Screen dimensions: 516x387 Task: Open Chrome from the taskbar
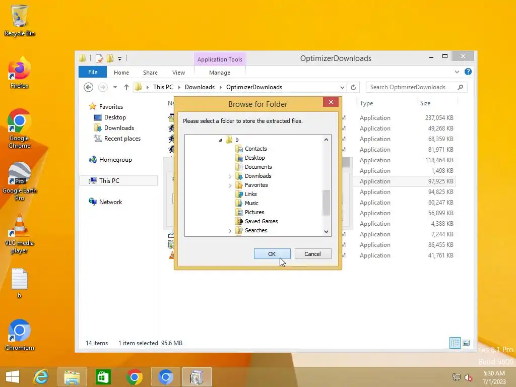click(134, 377)
